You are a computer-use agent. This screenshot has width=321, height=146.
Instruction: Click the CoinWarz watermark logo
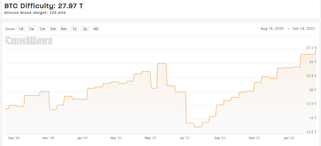click(x=29, y=40)
